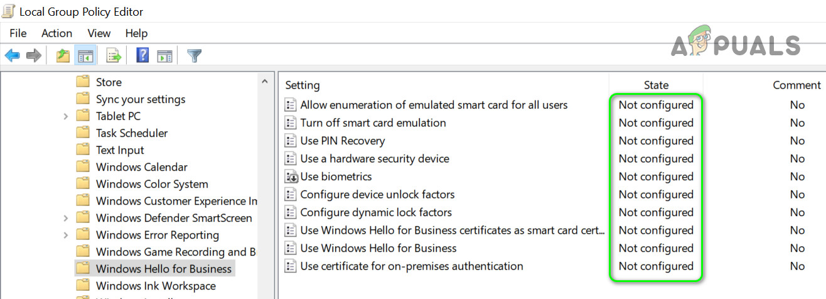
Task: Open the Action menu
Action: (x=56, y=33)
